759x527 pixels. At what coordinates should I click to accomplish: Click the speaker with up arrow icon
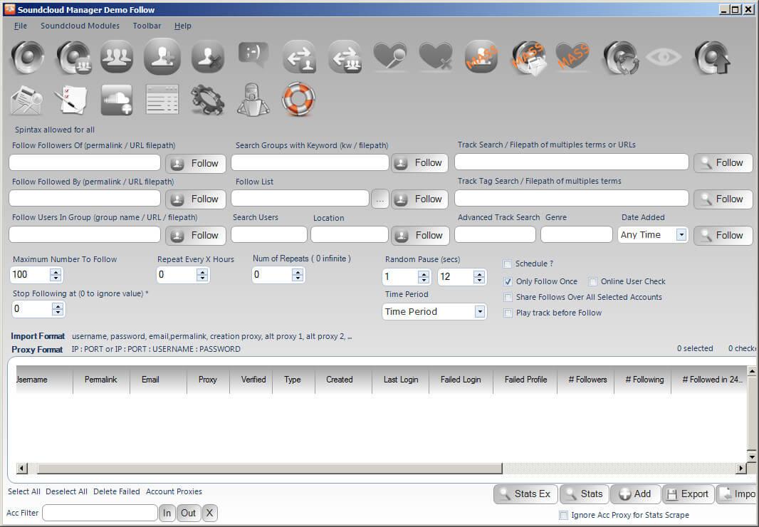[x=710, y=58]
